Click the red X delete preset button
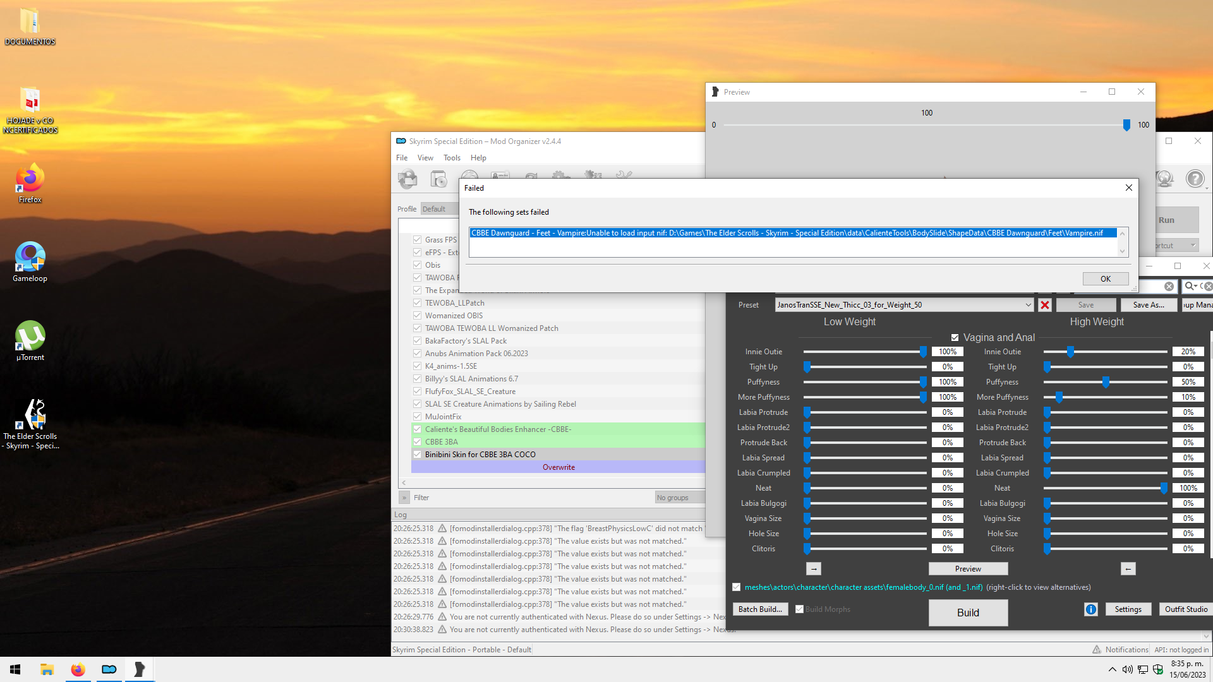This screenshot has width=1213, height=682. click(1045, 305)
